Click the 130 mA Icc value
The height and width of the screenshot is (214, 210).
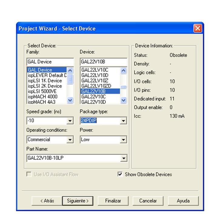(x=177, y=116)
